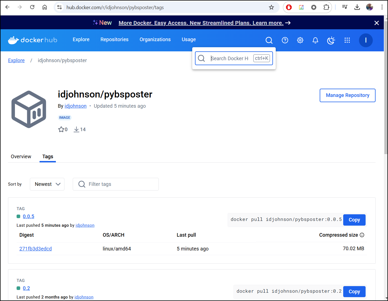The height and width of the screenshot is (301, 388).
Task: Click the Compressed size info icon
Action: tap(362, 235)
